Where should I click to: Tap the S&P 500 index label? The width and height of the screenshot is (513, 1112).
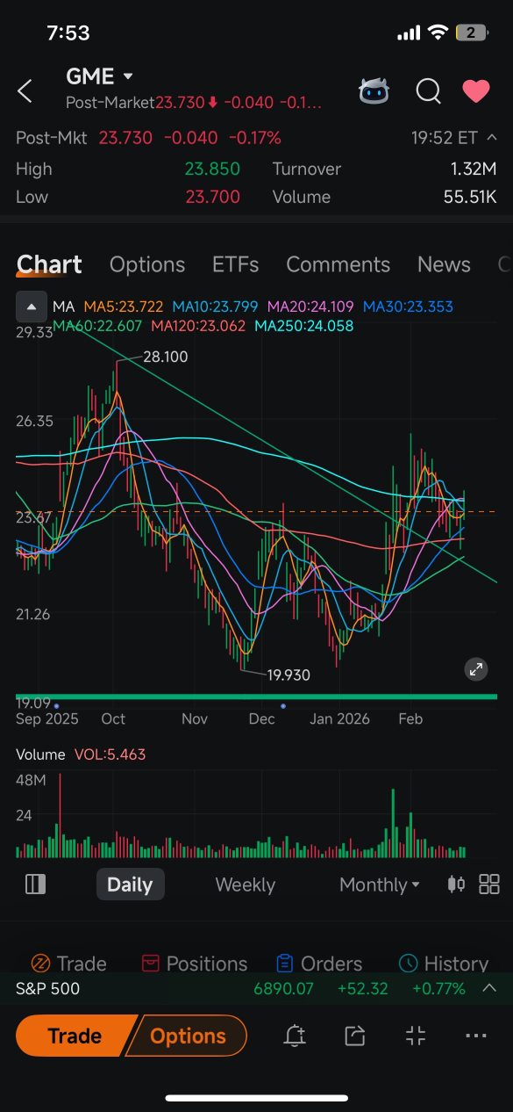(48, 988)
